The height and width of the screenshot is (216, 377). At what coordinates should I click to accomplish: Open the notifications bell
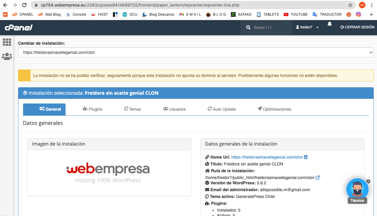(330, 24)
